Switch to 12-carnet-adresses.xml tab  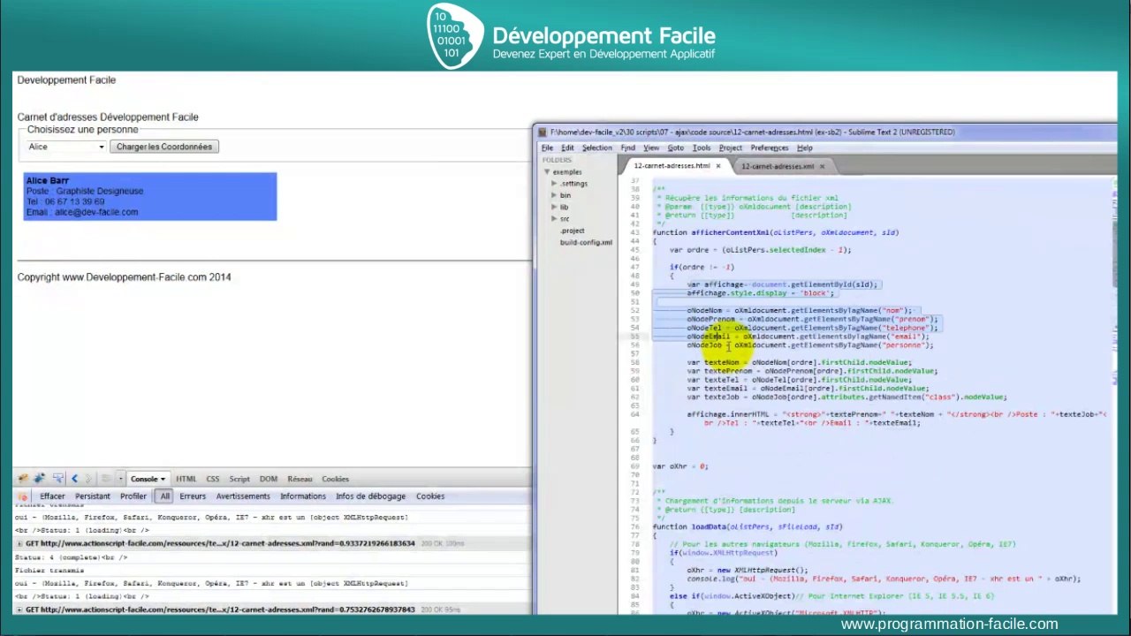777,166
